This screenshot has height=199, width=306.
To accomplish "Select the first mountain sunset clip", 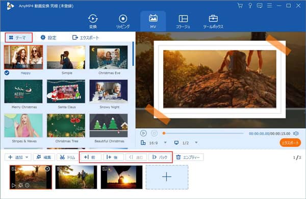I will coord(31,177).
